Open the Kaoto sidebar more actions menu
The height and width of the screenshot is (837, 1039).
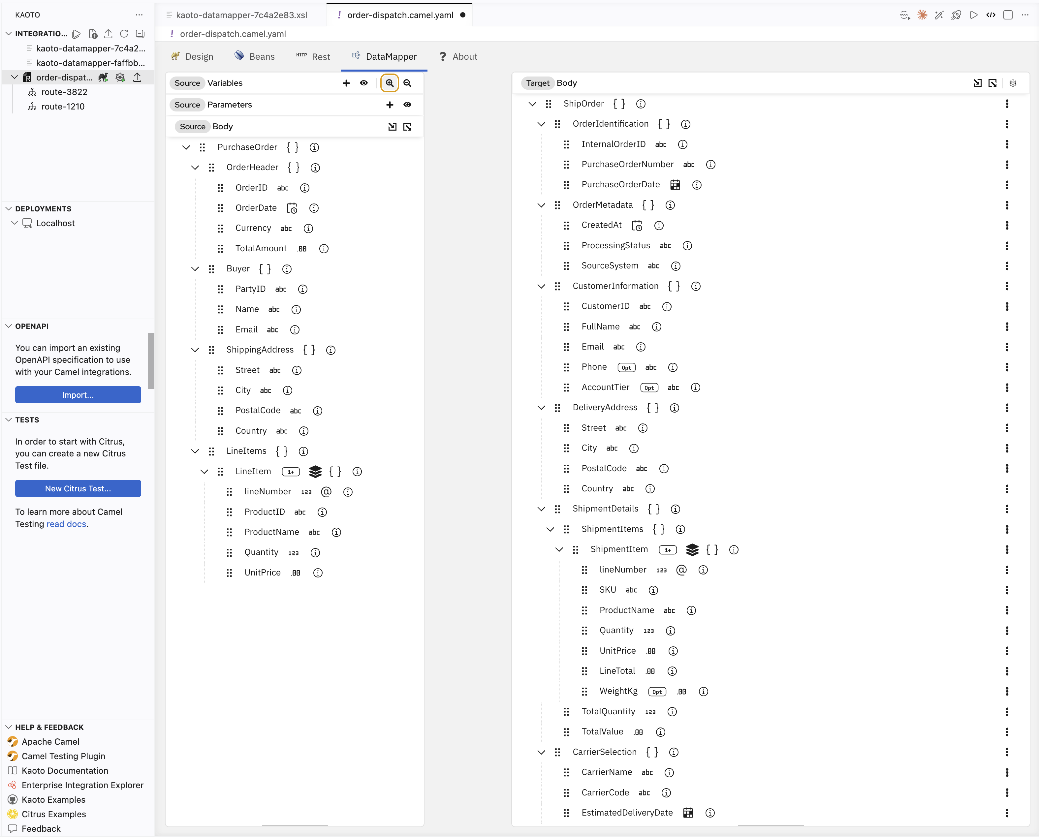[x=139, y=15]
